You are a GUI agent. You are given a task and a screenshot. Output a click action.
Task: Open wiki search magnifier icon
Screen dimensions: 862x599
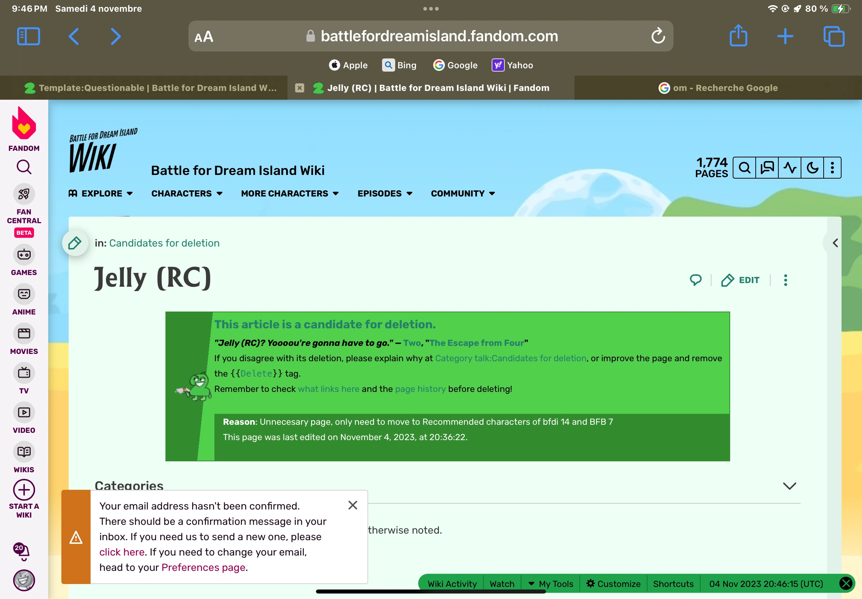(x=744, y=168)
